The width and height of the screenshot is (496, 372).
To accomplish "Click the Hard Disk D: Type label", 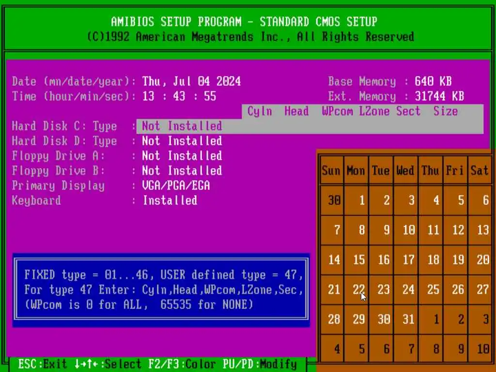I will [64, 141].
